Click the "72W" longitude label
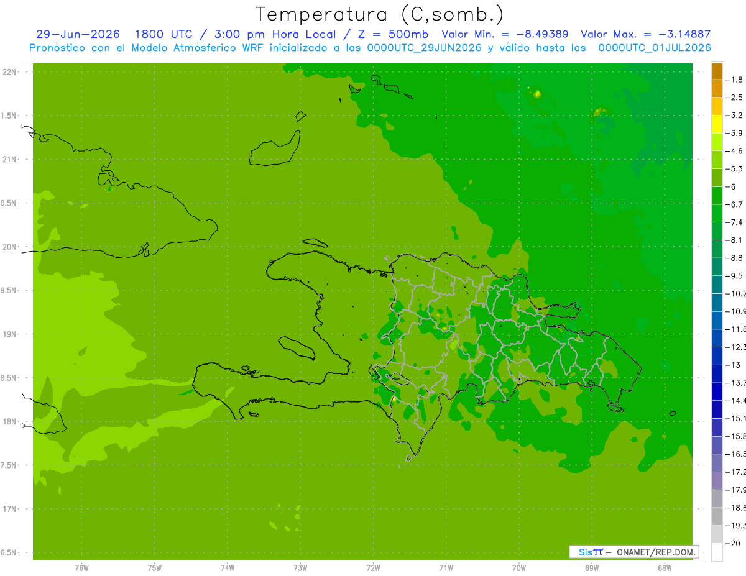The width and height of the screenshot is (746, 576). [x=373, y=568]
